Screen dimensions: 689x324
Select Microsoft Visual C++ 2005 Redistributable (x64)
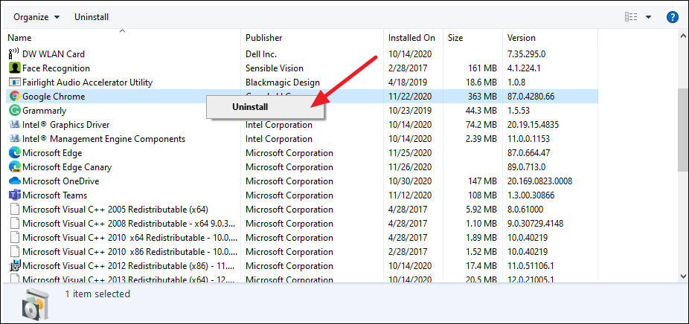coord(301,209)
